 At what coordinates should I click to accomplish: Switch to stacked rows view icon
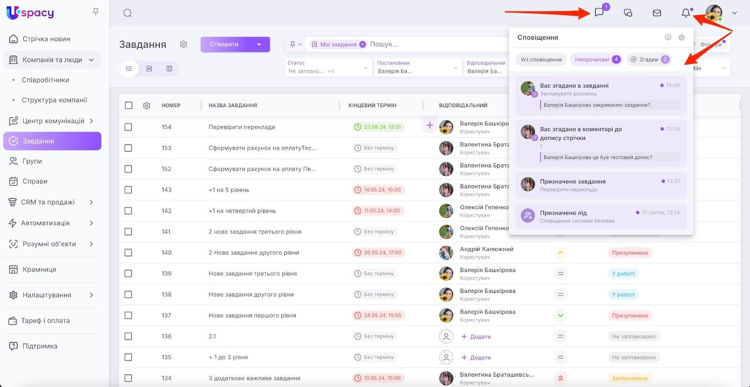point(149,69)
